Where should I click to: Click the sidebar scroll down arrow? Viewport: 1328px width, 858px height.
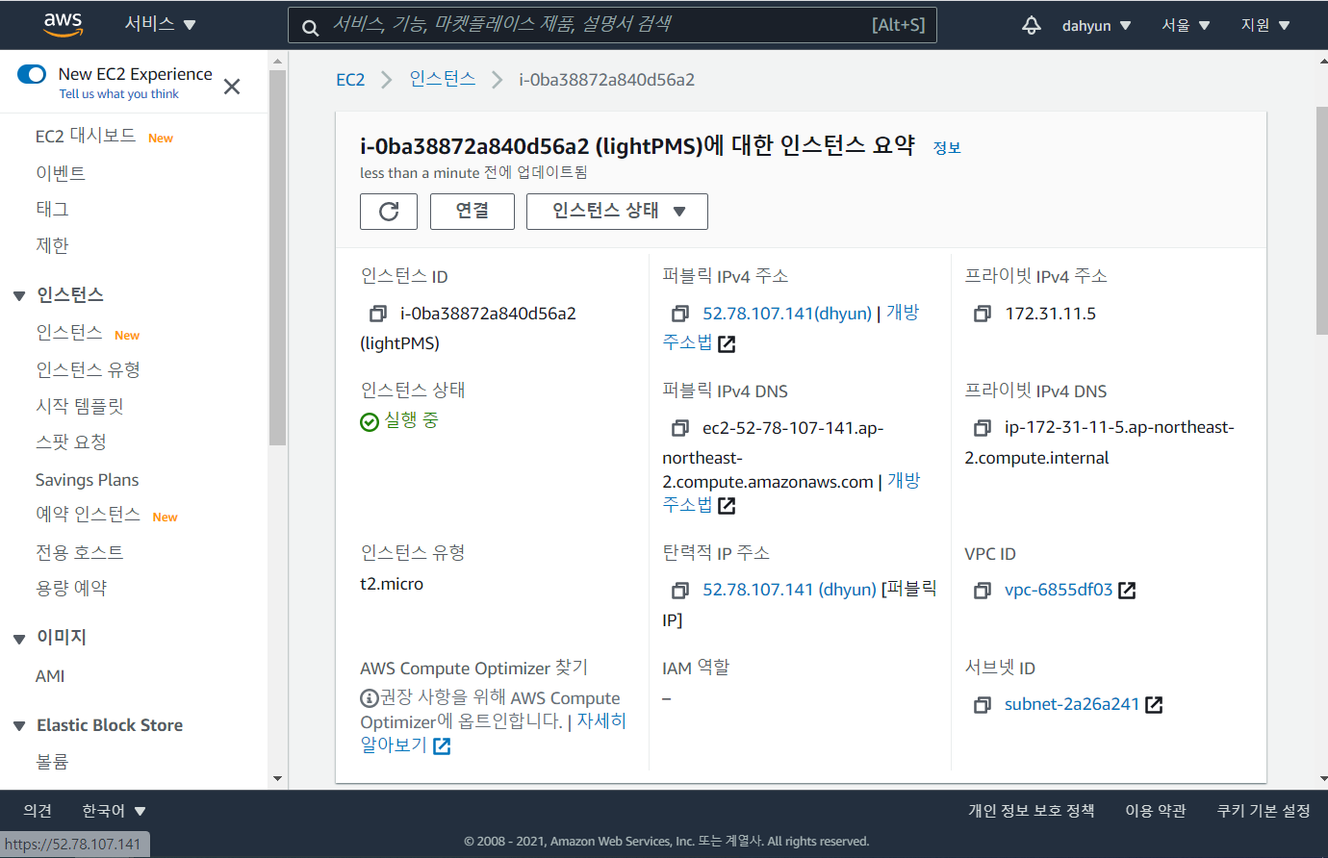click(x=277, y=779)
